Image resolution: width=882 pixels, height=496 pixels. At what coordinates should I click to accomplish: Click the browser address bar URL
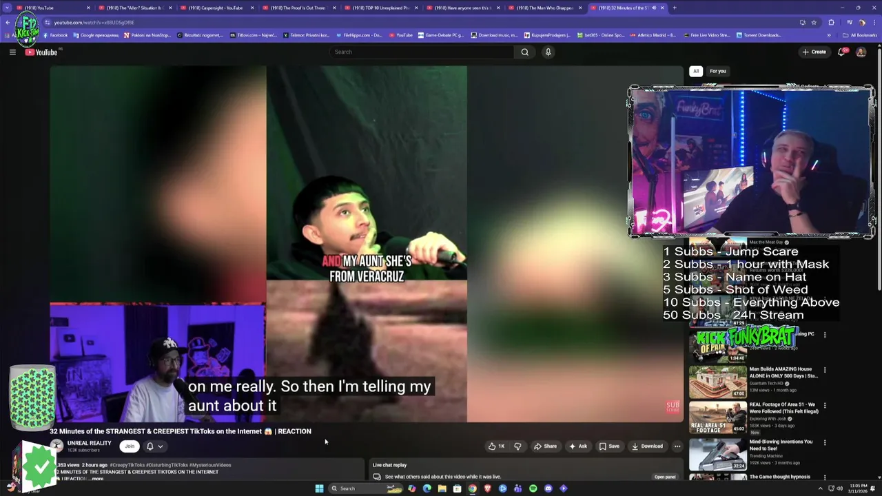(94, 23)
